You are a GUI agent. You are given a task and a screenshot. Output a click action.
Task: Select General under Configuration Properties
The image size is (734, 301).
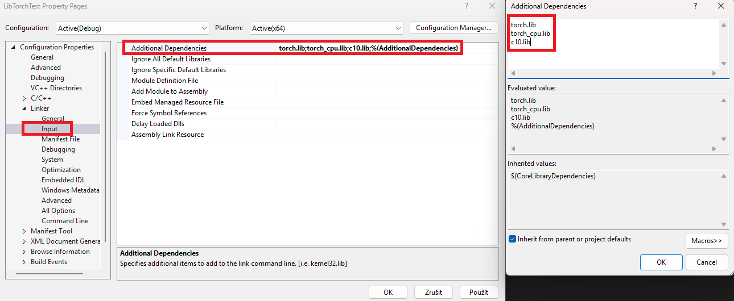(42, 57)
